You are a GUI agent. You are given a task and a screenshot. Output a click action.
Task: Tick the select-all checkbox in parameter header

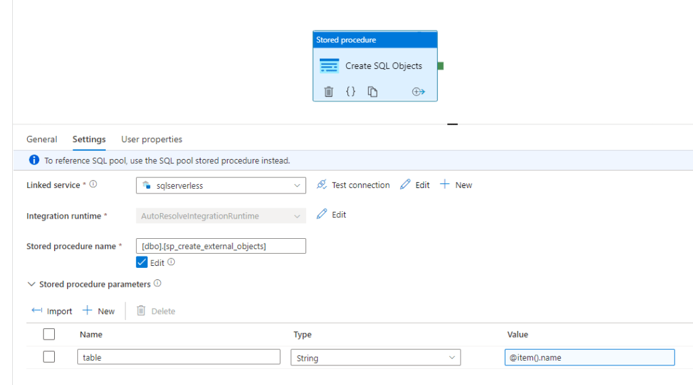coord(49,334)
